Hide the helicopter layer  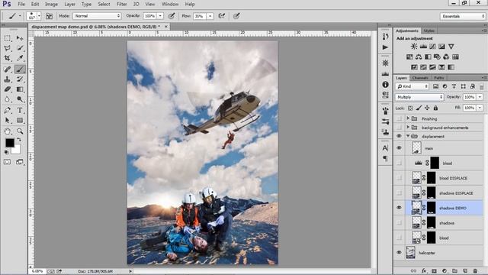click(399, 253)
